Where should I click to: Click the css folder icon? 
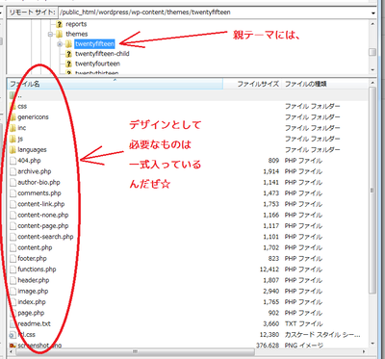13,106
